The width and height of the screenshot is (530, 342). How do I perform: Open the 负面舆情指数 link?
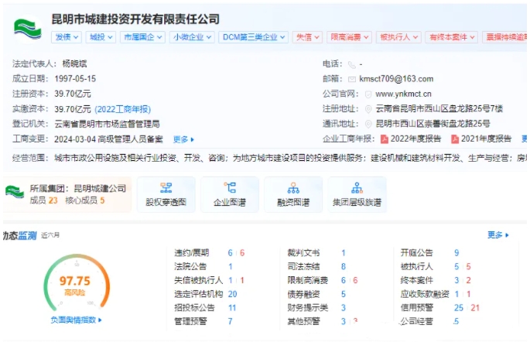(76, 320)
